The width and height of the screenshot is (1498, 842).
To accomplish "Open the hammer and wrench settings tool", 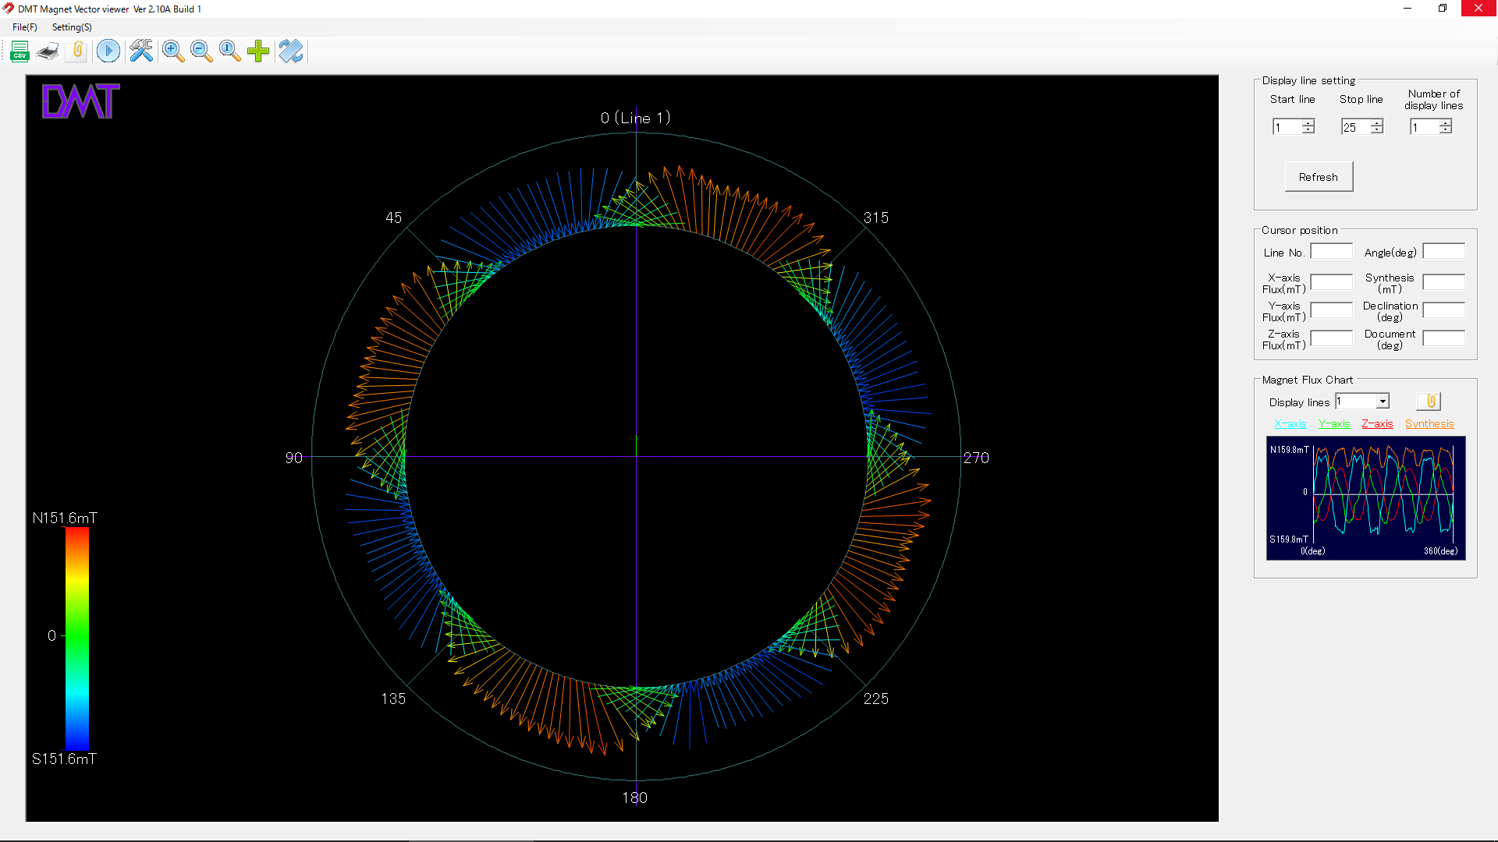I will tap(141, 51).
